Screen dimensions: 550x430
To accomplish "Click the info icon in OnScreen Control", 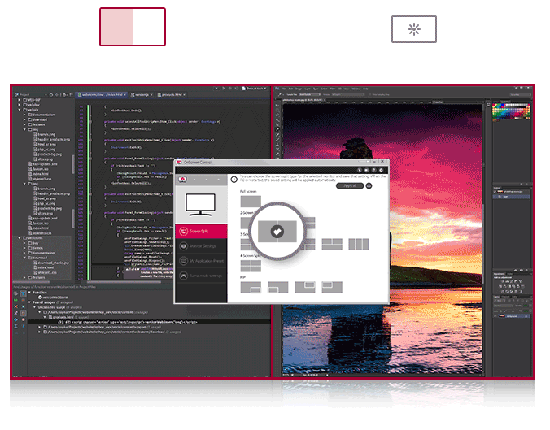I will pyautogui.click(x=234, y=180).
